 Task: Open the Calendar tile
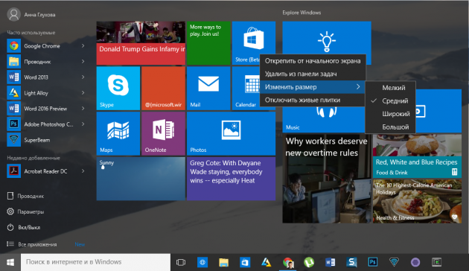click(245, 89)
